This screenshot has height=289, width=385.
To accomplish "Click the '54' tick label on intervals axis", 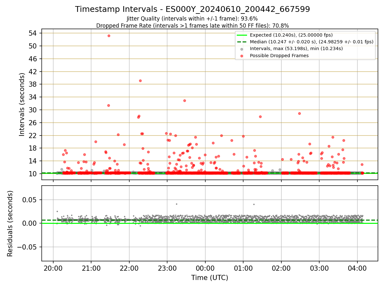I will pos(33,33).
